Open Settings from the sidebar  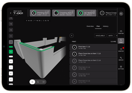click(121, 68)
